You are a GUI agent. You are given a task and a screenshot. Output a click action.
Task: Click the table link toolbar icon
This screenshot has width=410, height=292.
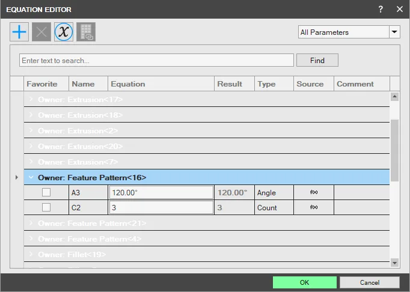point(86,32)
